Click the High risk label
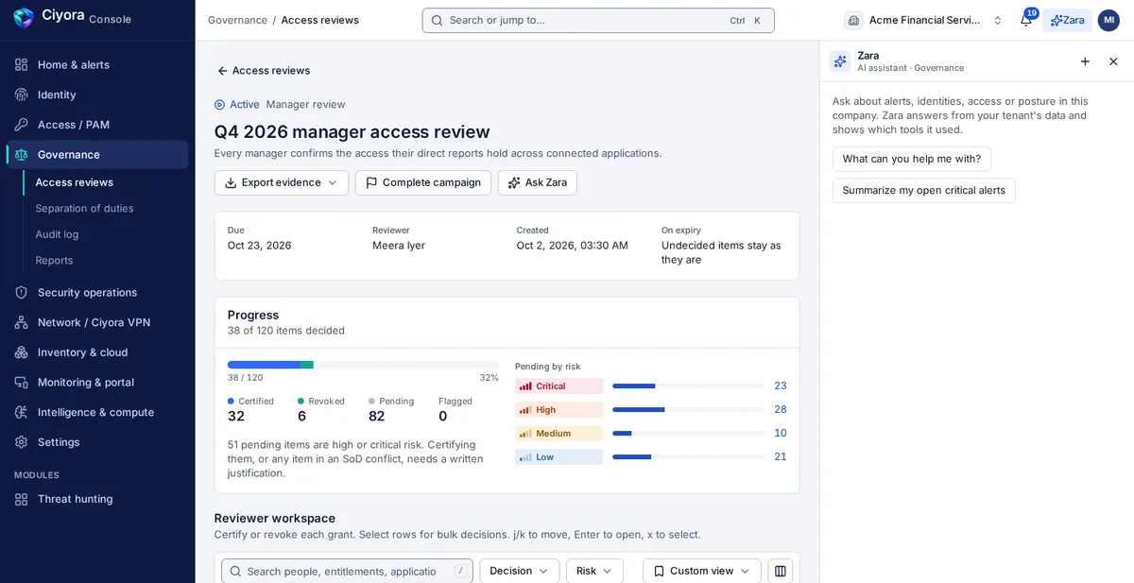This screenshot has width=1134, height=583. pyautogui.click(x=559, y=409)
